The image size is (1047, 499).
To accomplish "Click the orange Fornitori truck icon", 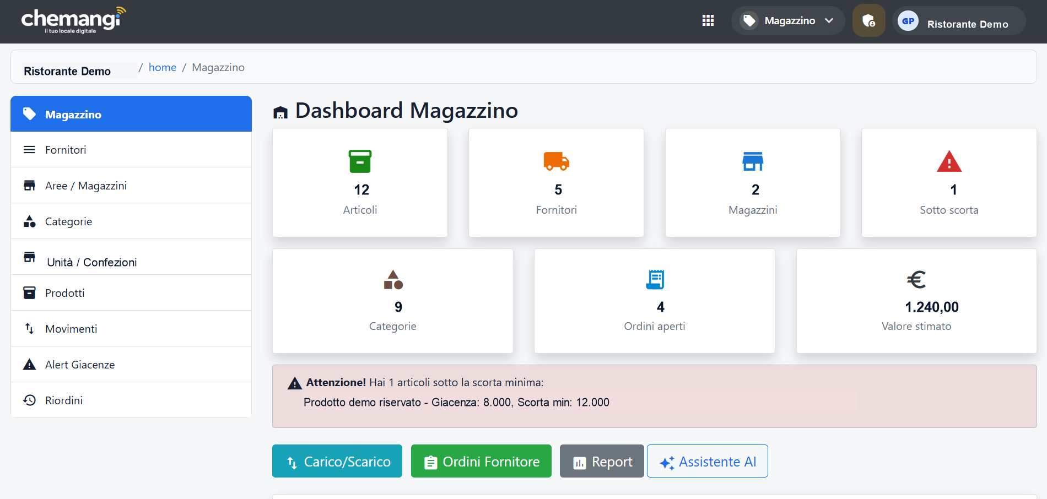I will (x=557, y=161).
